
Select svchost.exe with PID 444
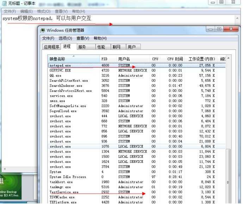point(137,116)
